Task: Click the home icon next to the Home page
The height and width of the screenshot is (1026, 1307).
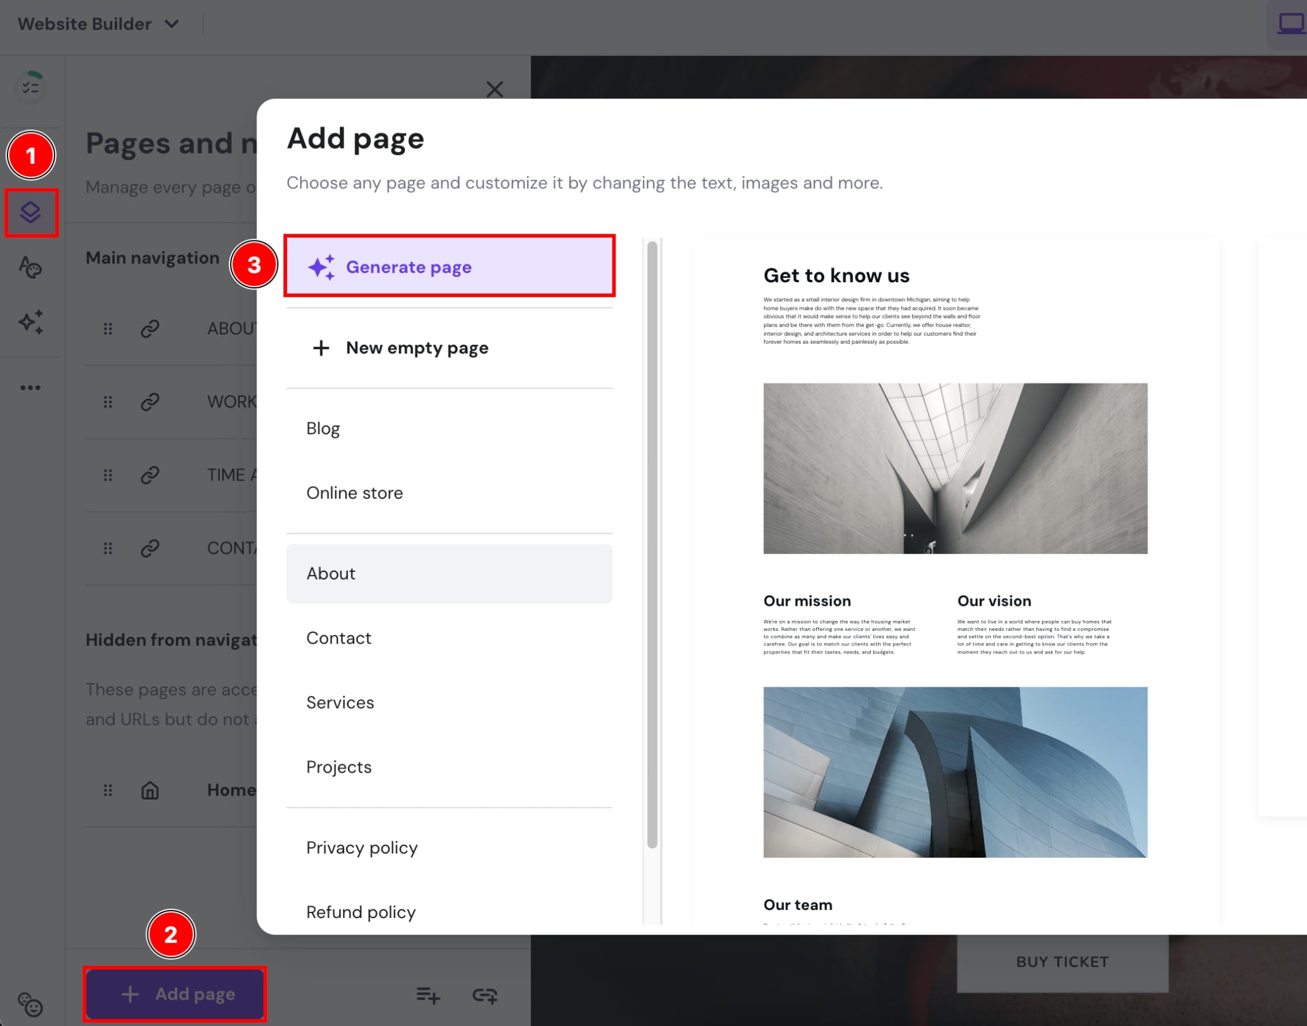Action: click(x=149, y=790)
